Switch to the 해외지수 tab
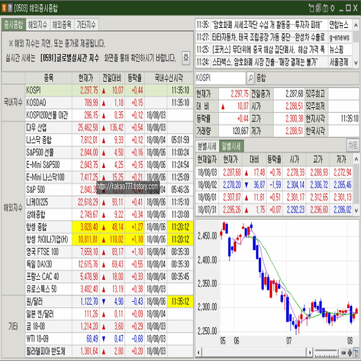Screen dimensions: 361x361 [37, 25]
